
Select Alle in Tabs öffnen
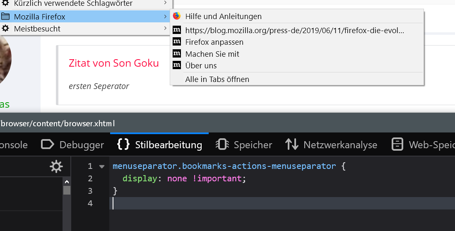click(217, 79)
